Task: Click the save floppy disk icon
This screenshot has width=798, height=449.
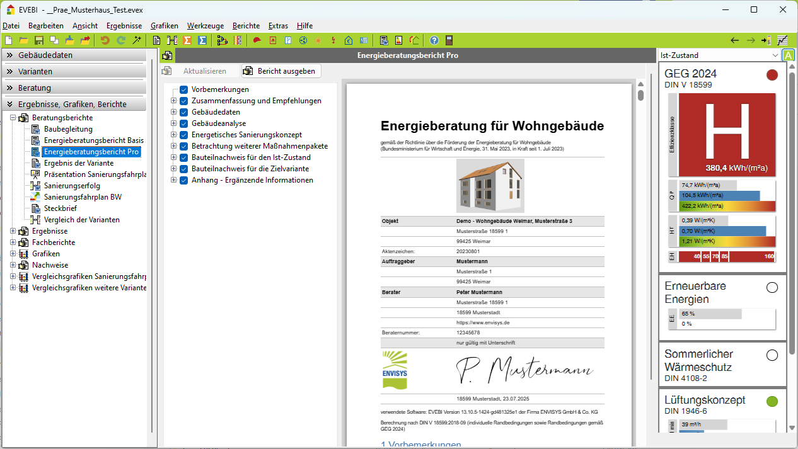Action: click(39, 40)
